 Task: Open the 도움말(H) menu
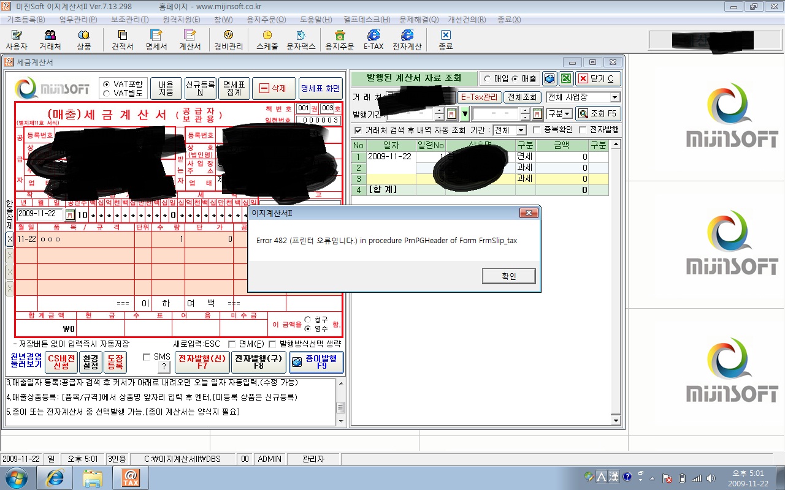pos(316,20)
